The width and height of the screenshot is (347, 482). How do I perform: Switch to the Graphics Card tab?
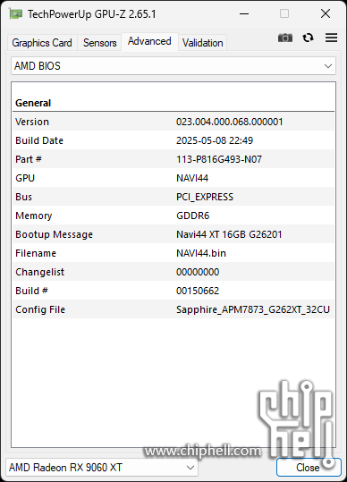point(42,43)
